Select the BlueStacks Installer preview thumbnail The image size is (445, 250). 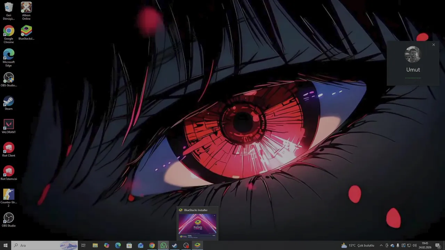(197, 224)
